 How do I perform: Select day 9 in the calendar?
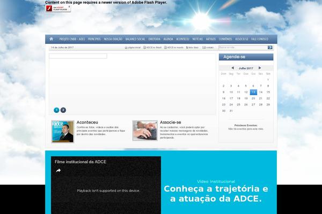click(x=224, y=92)
